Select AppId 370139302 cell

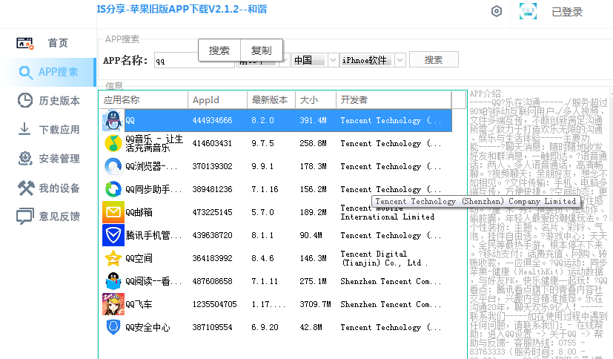pyautogui.click(x=212, y=167)
